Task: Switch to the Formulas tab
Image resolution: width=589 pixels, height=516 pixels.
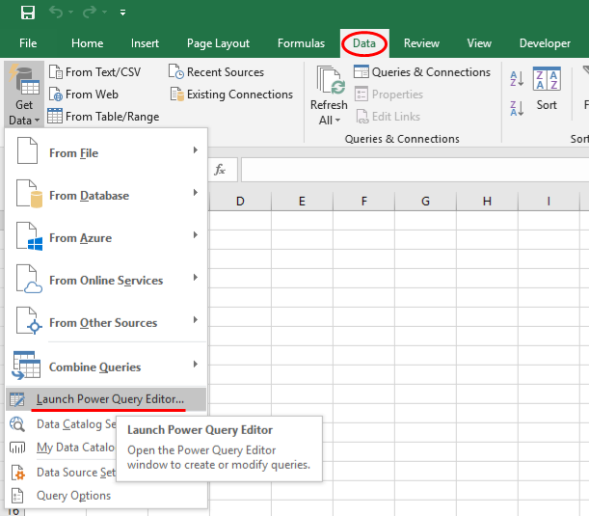Action: tap(301, 43)
